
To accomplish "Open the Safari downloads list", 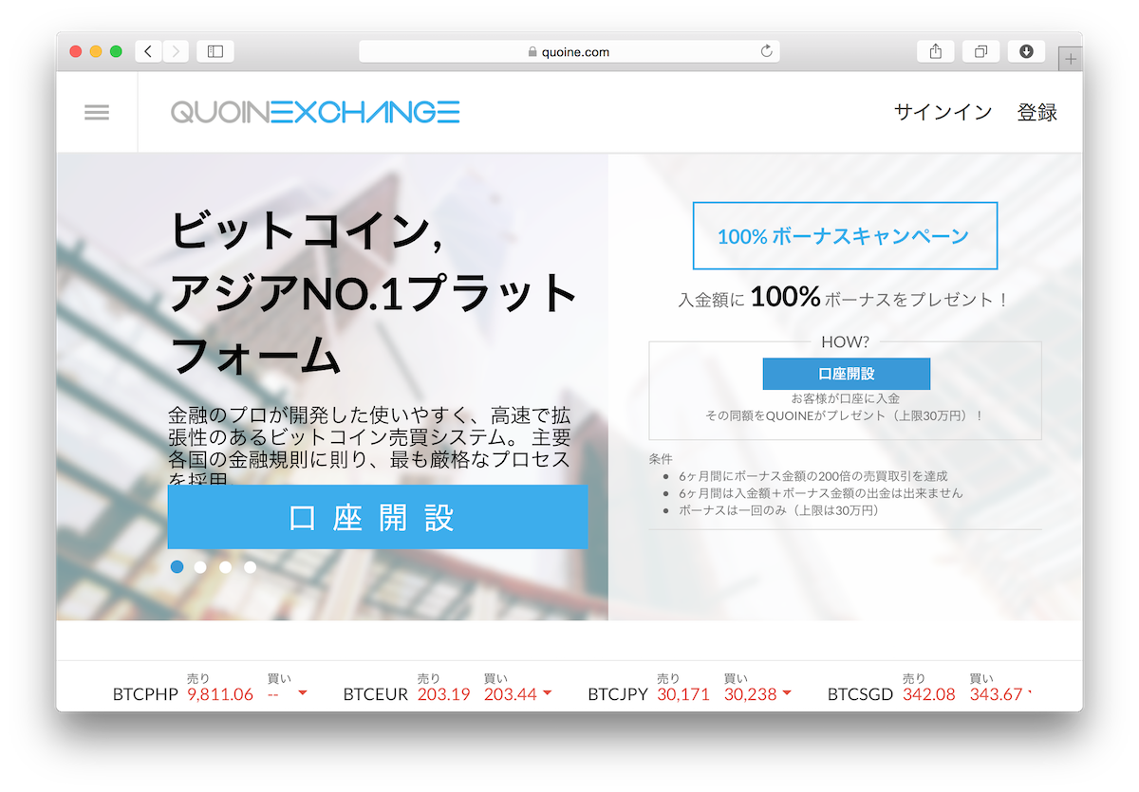I will click(1026, 51).
